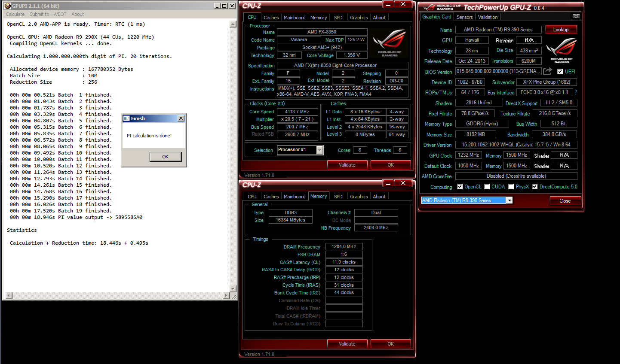Click the CAS# Latency '11.0 clocks' value

pos(344,262)
